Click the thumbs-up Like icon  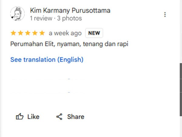20,117
